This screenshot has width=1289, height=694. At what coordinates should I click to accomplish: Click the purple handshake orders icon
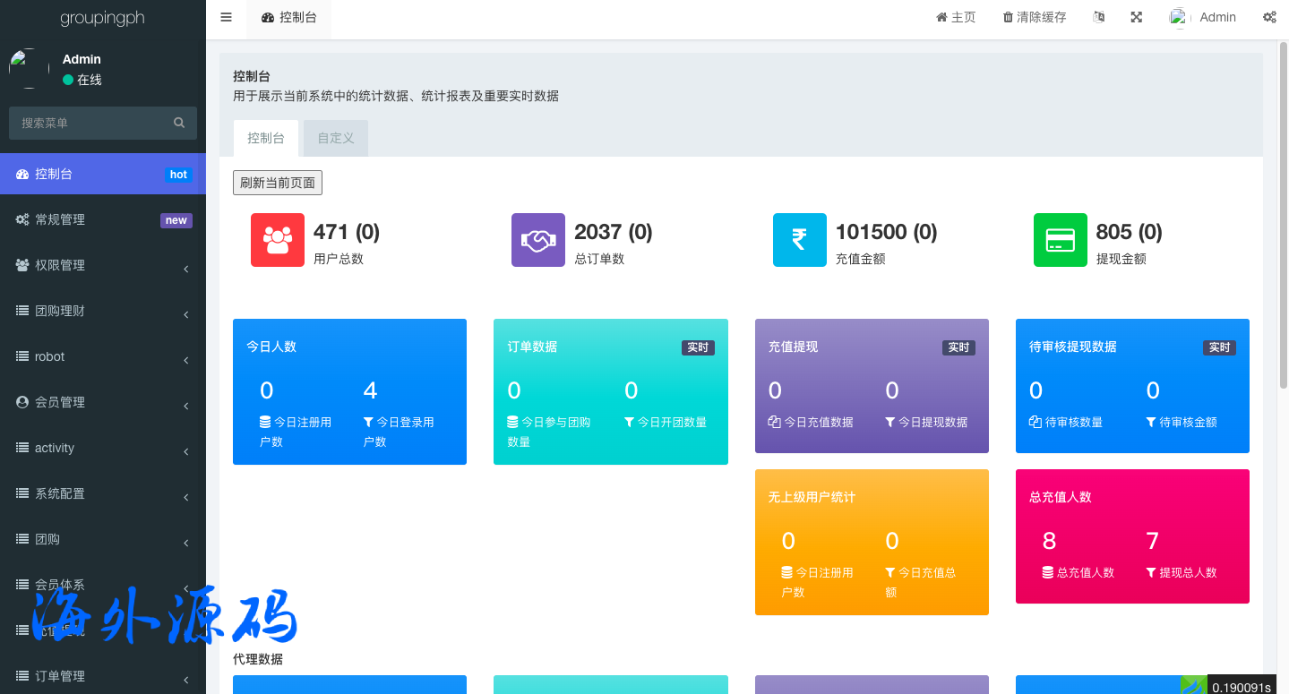tap(538, 240)
